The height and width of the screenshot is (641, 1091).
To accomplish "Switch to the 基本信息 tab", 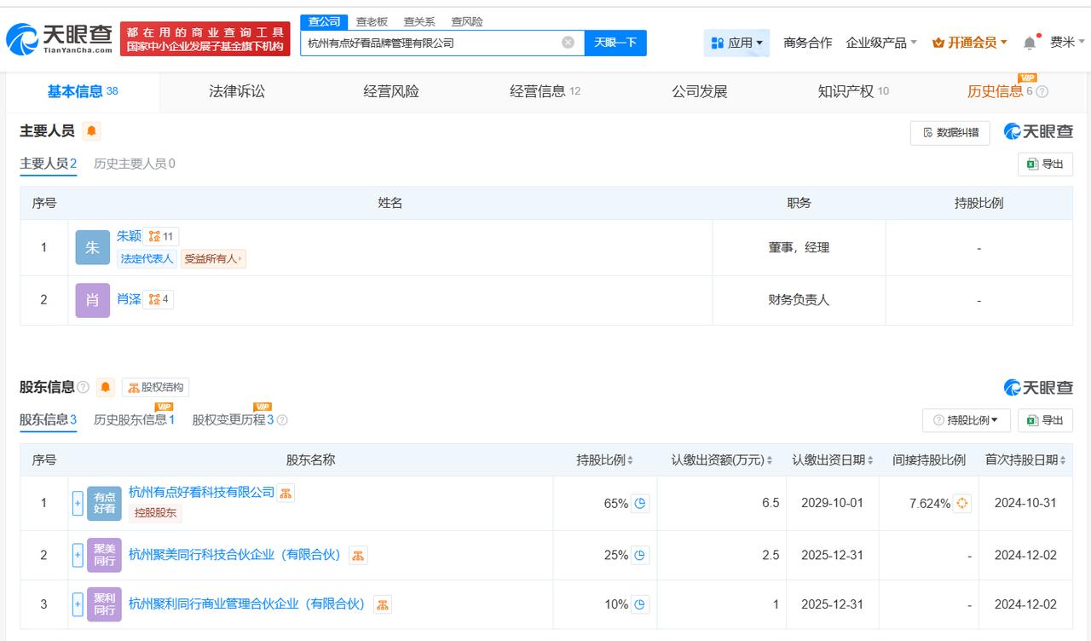I will tap(83, 91).
